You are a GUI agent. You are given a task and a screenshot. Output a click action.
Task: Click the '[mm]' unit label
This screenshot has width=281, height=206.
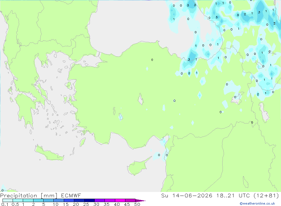coord(49,196)
